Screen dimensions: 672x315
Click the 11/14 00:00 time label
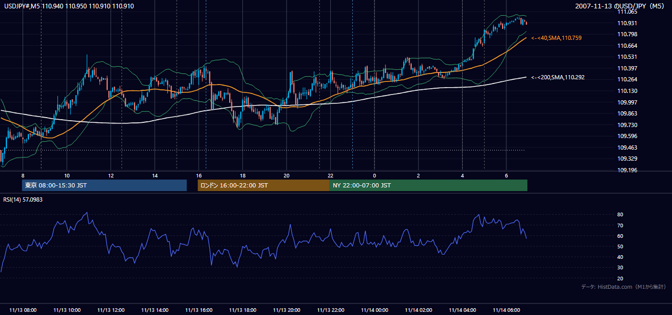point(374,310)
